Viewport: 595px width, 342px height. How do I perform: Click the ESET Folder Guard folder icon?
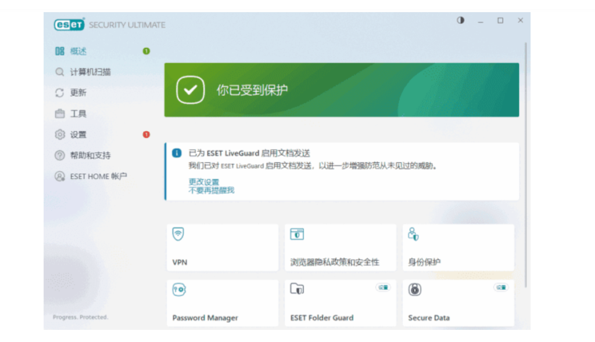tap(297, 290)
